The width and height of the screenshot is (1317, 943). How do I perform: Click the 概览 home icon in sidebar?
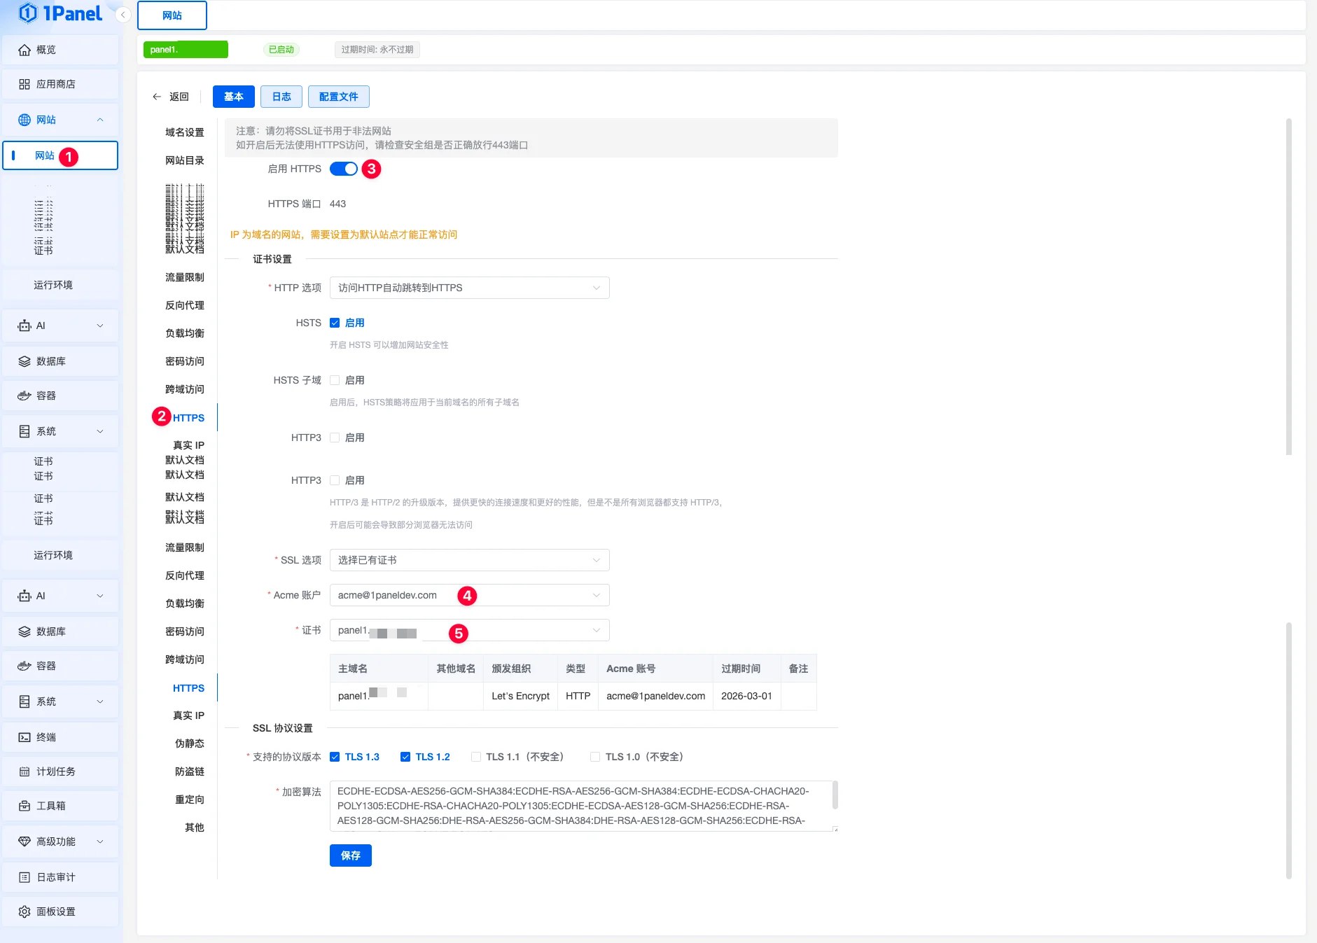click(25, 50)
